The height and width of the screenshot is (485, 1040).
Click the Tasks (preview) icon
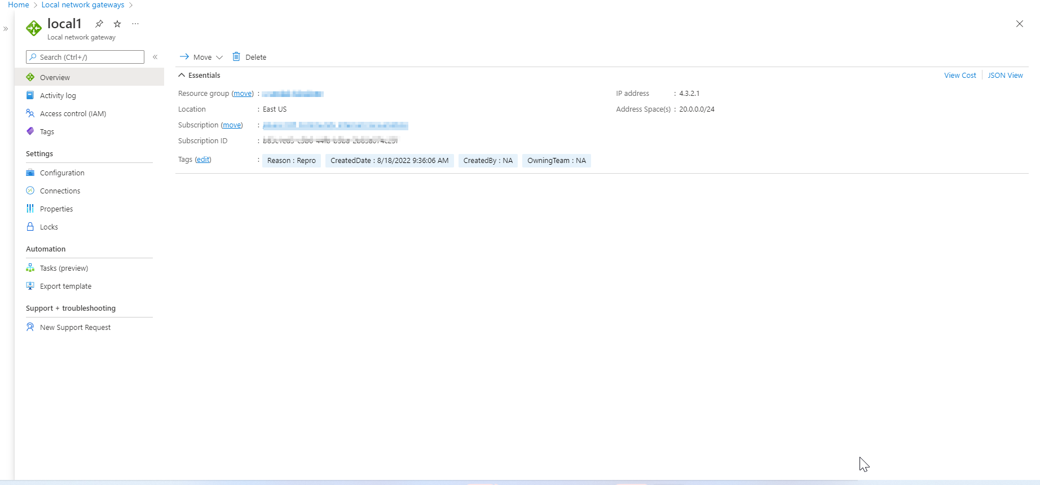[x=30, y=268]
